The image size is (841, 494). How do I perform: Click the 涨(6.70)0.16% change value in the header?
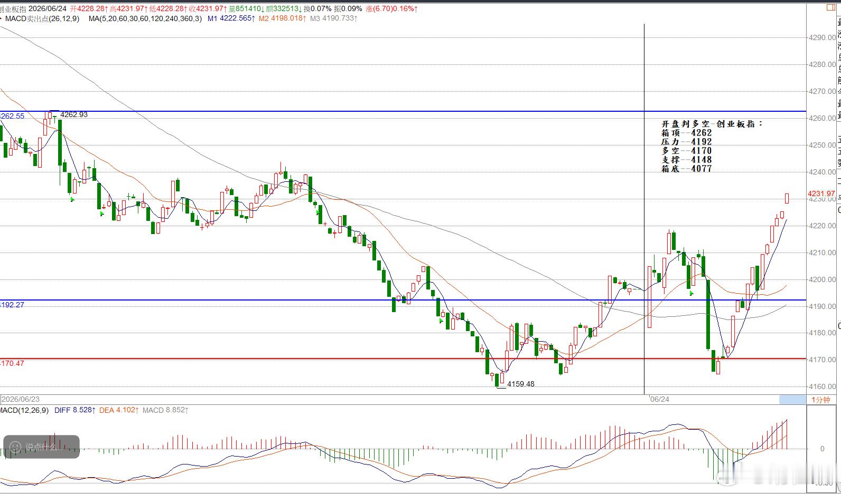[391, 9]
